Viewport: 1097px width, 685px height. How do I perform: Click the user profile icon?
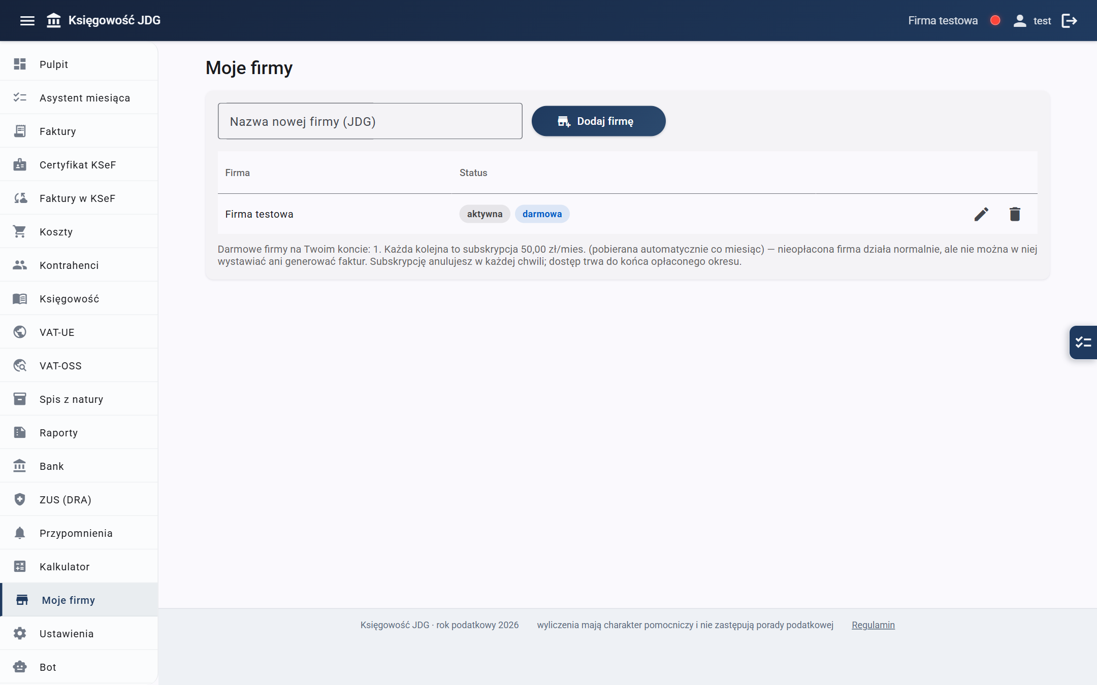pyautogui.click(x=1020, y=21)
